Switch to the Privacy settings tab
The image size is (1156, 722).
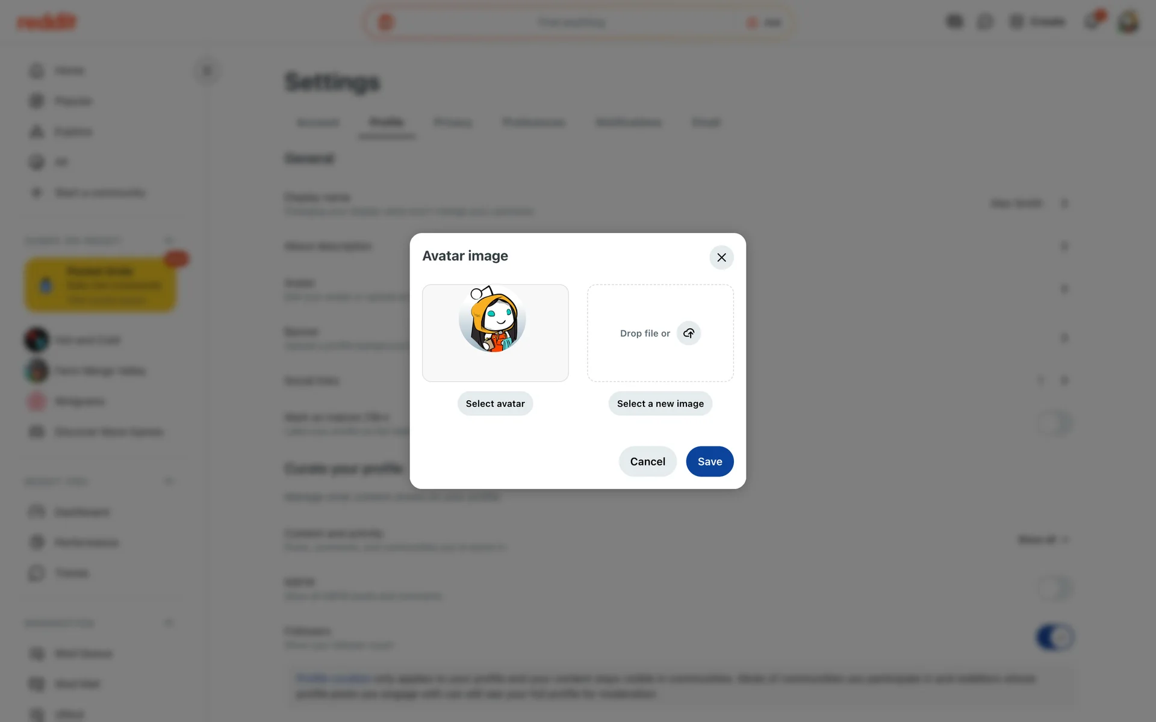[x=453, y=123]
